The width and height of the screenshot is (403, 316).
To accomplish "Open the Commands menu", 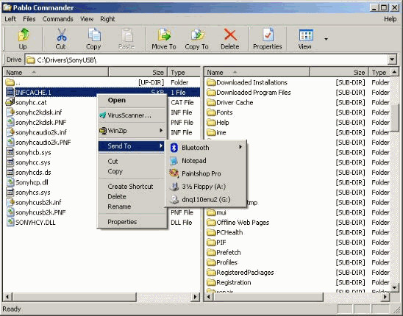I will tap(58, 19).
